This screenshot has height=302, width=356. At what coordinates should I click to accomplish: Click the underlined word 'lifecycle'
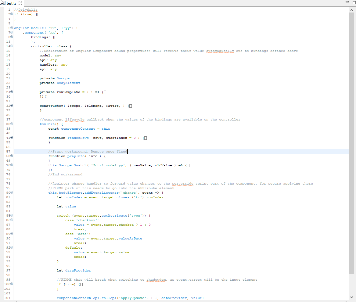pos(75,120)
